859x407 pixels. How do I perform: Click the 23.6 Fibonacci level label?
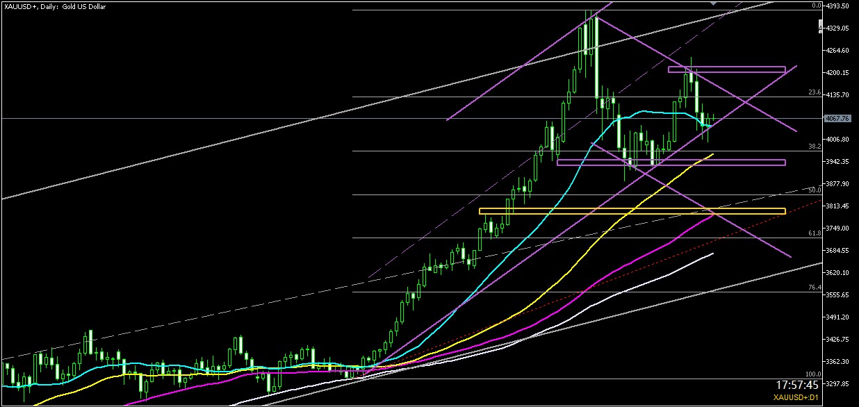(x=815, y=92)
